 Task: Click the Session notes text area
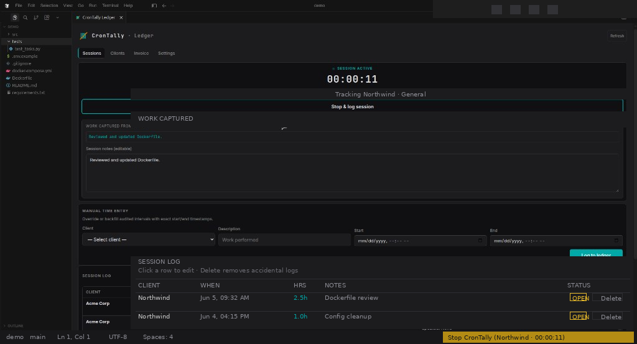352,172
